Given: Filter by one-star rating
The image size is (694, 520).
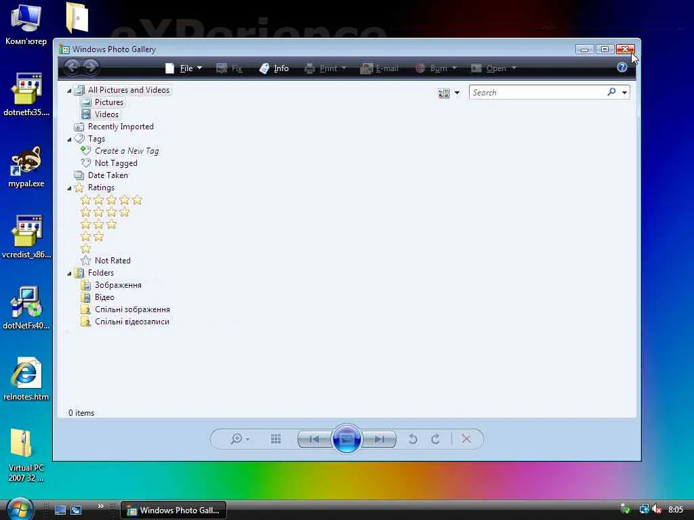Looking at the screenshot, I should (x=86, y=249).
